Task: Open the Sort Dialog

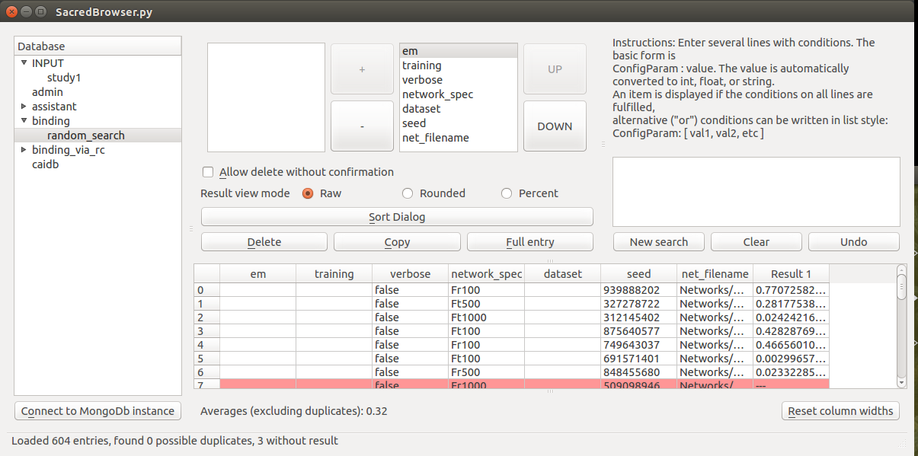Action: (397, 217)
